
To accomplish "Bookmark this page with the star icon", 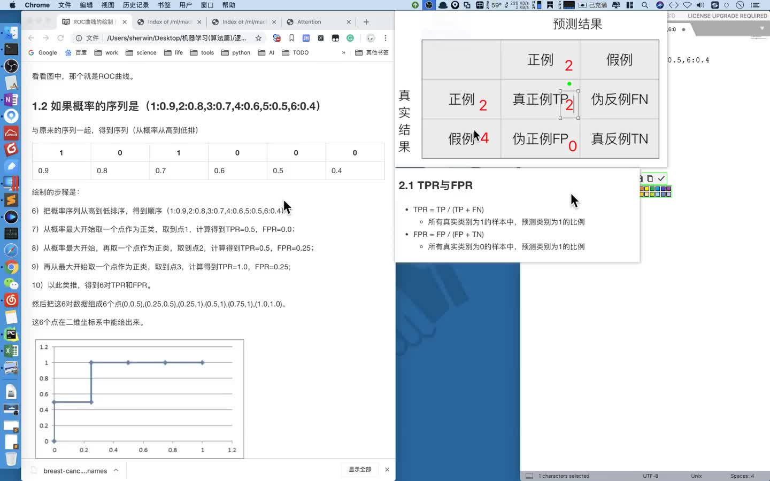I will click(x=258, y=38).
